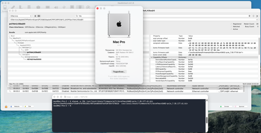Open the sound speaker icon in Hackintool toolbar
261x133 pixels.
click(x=56, y=7)
